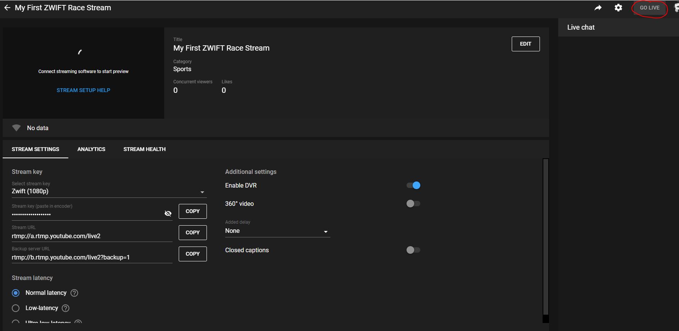This screenshot has width=679, height=331.
Task: Open Low-latency help icon
Action: (66, 308)
